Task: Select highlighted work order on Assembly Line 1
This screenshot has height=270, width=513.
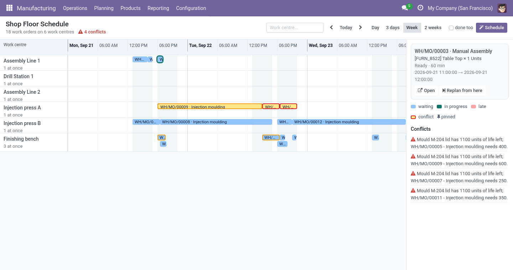Action: [x=160, y=59]
